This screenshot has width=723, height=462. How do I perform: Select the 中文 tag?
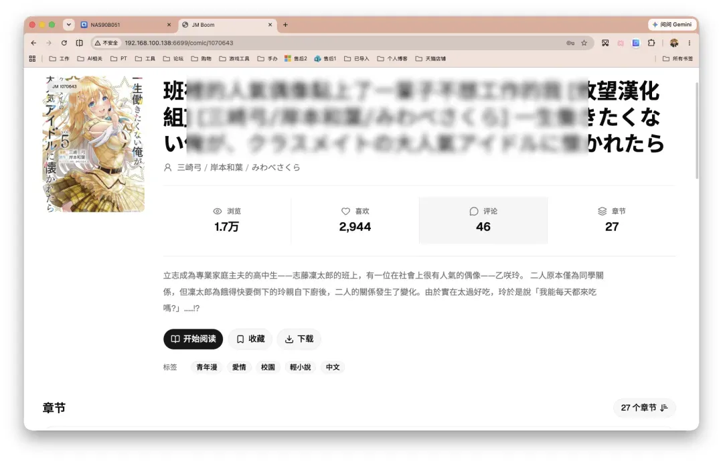click(333, 367)
